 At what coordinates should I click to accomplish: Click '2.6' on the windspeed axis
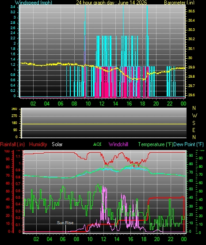click(x=13, y=28)
